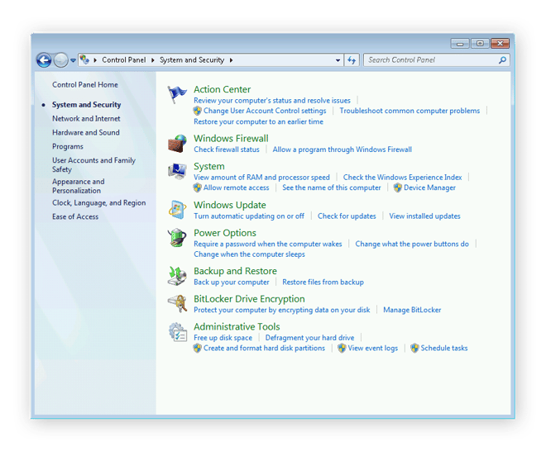Open View installed updates
The image size is (546, 451).
[x=424, y=216]
